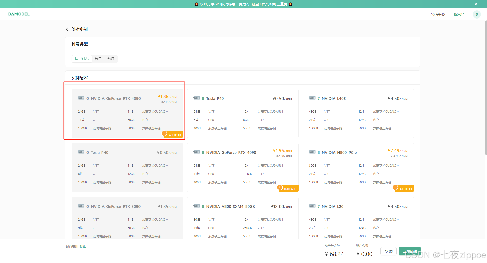Choose the NVIDIA-L20 instance
The height and width of the screenshot is (263, 487).
click(358, 218)
